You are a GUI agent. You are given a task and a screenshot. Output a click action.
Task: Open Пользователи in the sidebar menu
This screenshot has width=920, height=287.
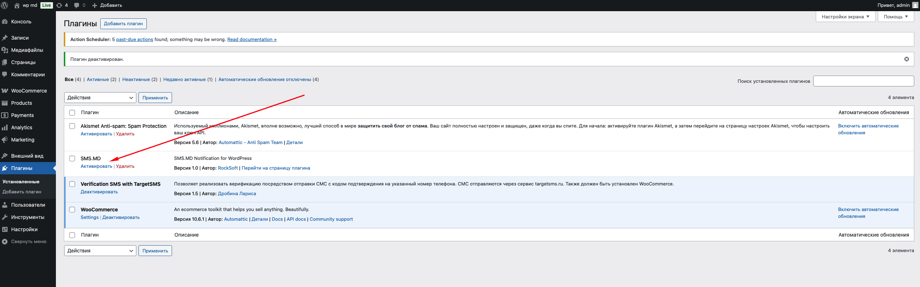pos(28,205)
